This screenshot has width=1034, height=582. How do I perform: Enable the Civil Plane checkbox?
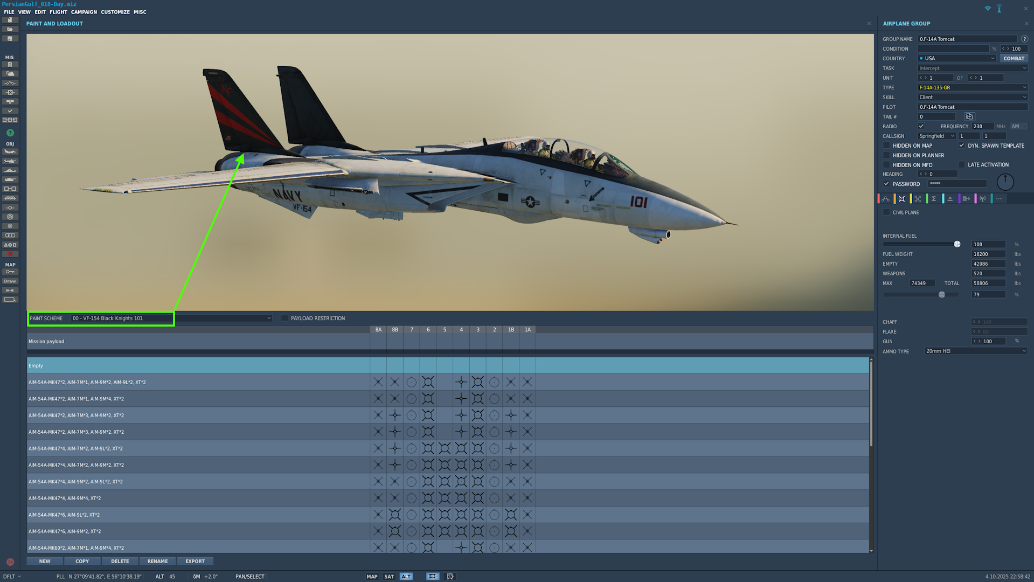point(886,212)
